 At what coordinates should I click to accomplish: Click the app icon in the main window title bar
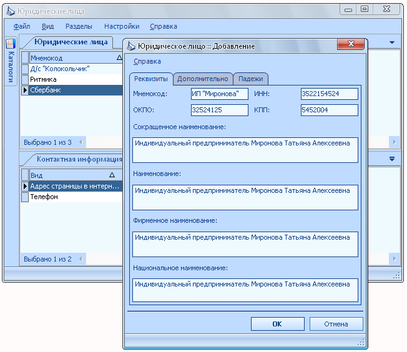click(x=11, y=11)
